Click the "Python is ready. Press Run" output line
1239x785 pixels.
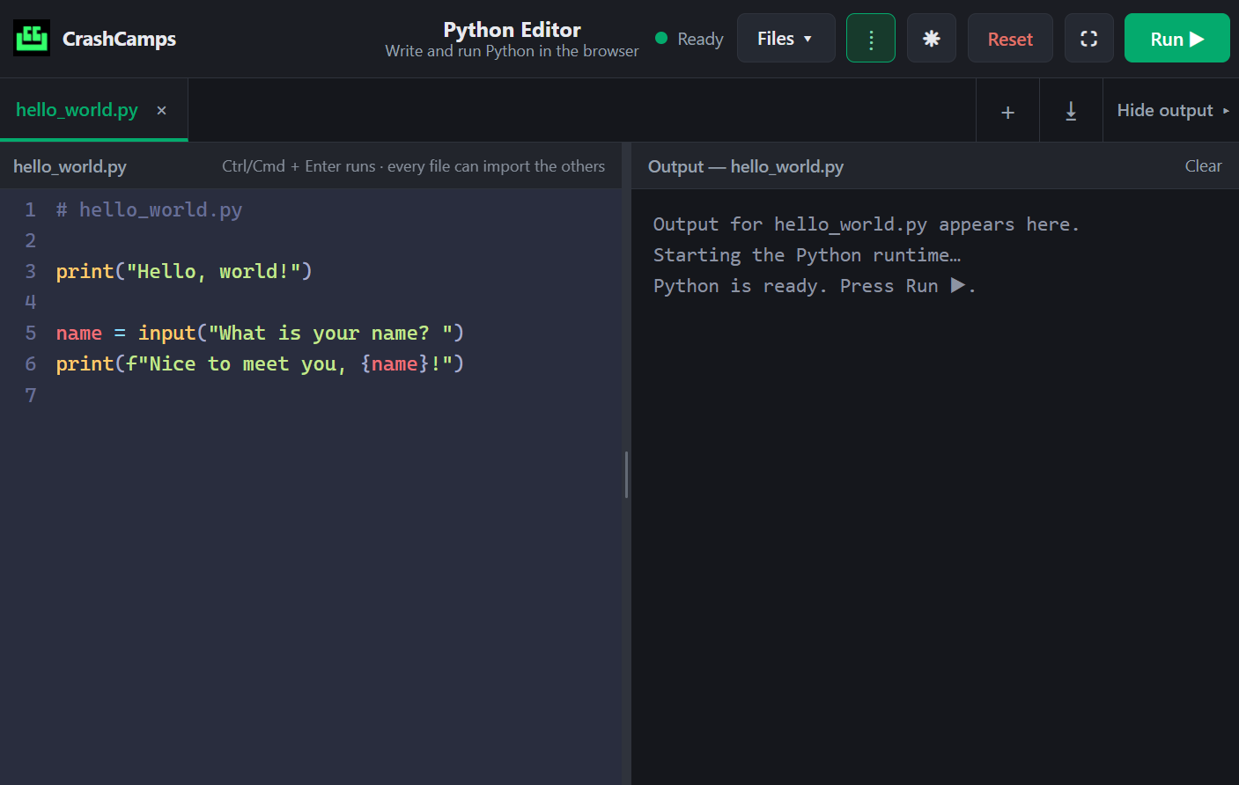(x=814, y=286)
